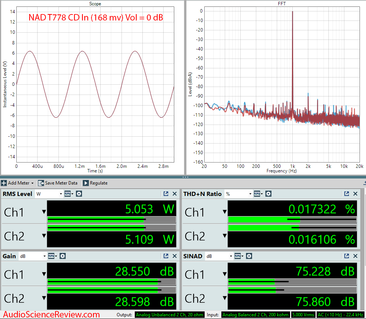Open RMS Level settings gear
This screenshot has width=366, height=319.
(79, 194)
